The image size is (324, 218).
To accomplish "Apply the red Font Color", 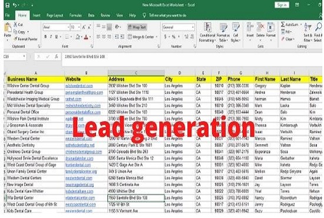I will point(86,37).
